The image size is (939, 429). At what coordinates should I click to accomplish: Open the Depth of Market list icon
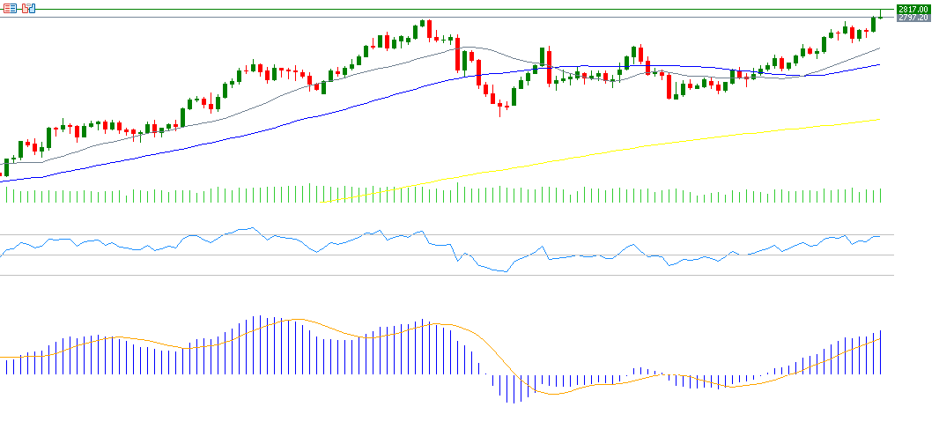(11, 9)
